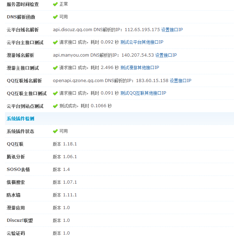Click version text 版本 1.07.1
Image resolution: width=234 pixels, height=236 pixels.
[65, 182]
